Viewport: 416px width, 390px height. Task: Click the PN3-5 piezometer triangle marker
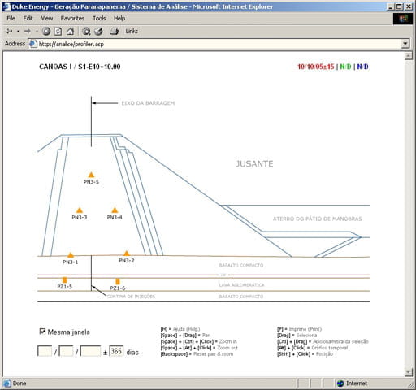coord(91,175)
